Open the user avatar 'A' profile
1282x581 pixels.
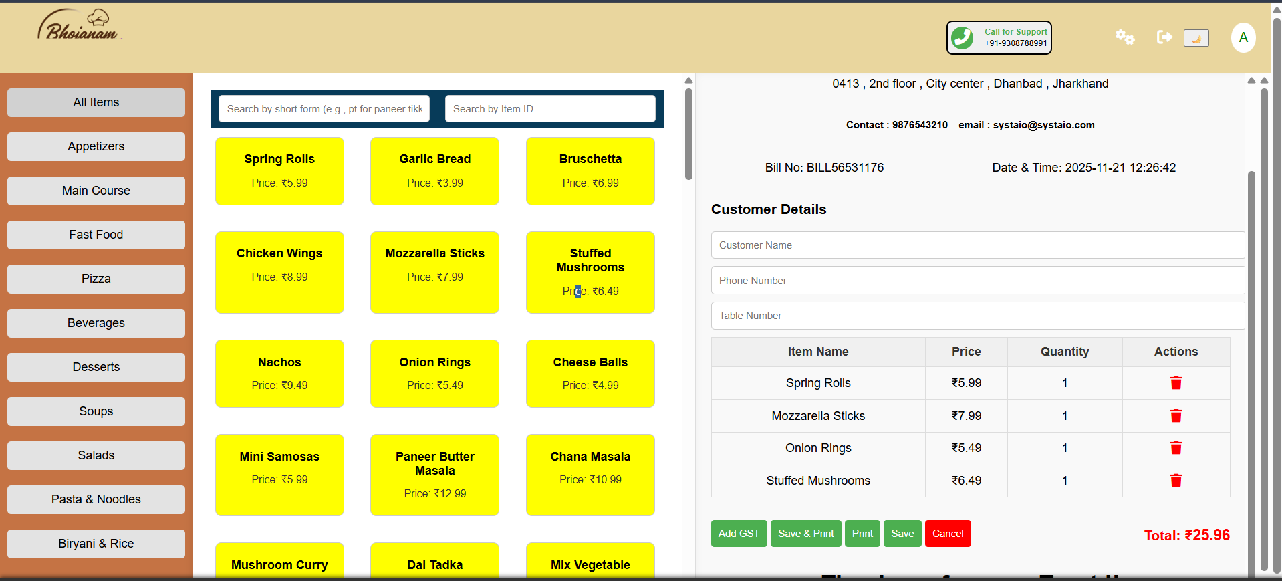point(1243,37)
